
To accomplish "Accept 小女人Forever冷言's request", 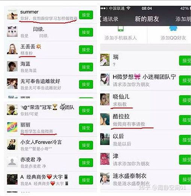I will pos(86,145).
